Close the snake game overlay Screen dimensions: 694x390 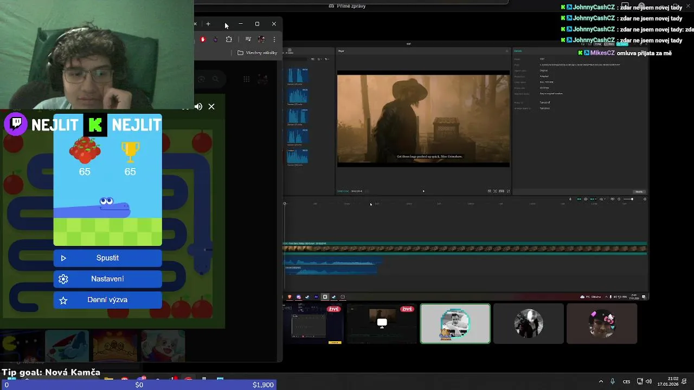[x=211, y=107]
